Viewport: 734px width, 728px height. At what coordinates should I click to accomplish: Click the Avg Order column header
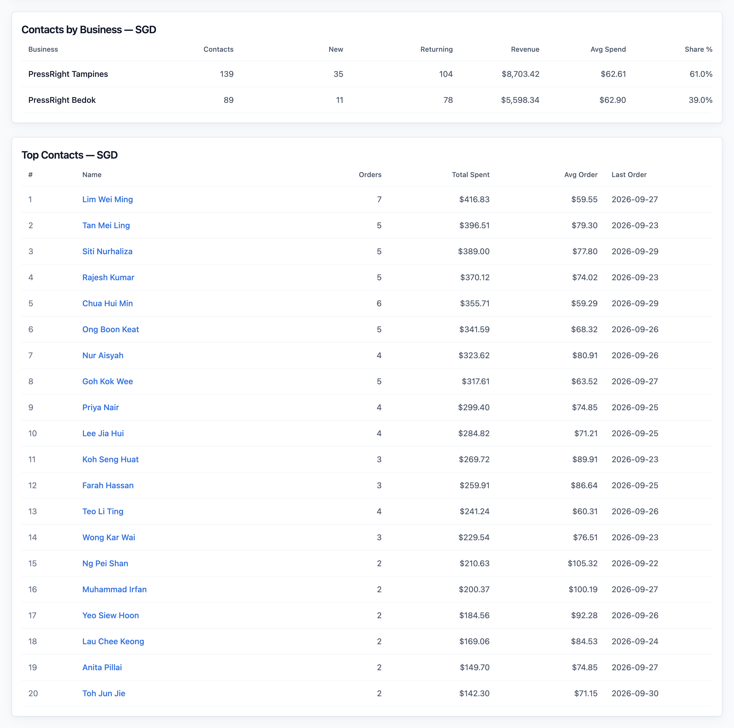581,174
